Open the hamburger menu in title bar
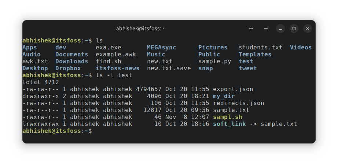Image resolution: width=338 pixels, height=168 pixels. point(266,29)
